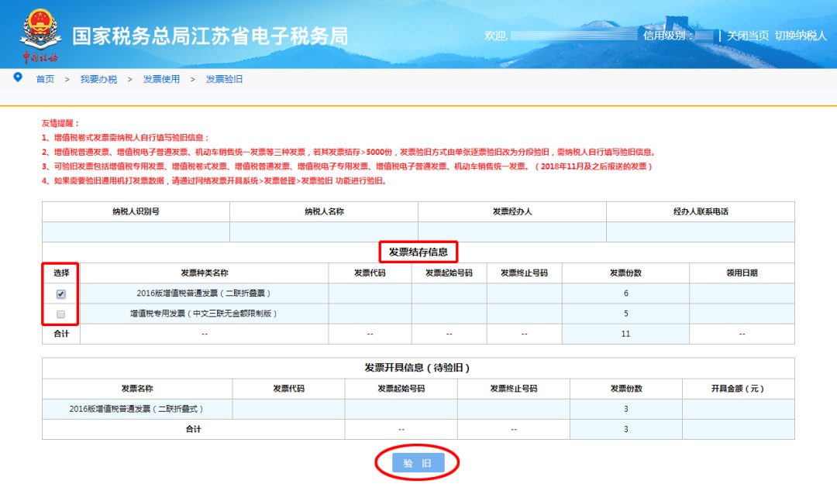Click the 开具金额（元） column header
The image size is (837, 494).
(739, 389)
